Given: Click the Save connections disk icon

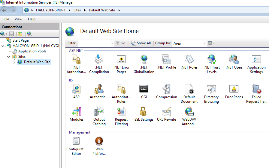Looking at the screenshot, I should tap(12, 34).
